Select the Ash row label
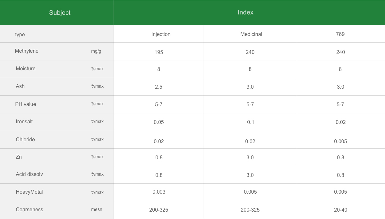 [x=20, y=86]
